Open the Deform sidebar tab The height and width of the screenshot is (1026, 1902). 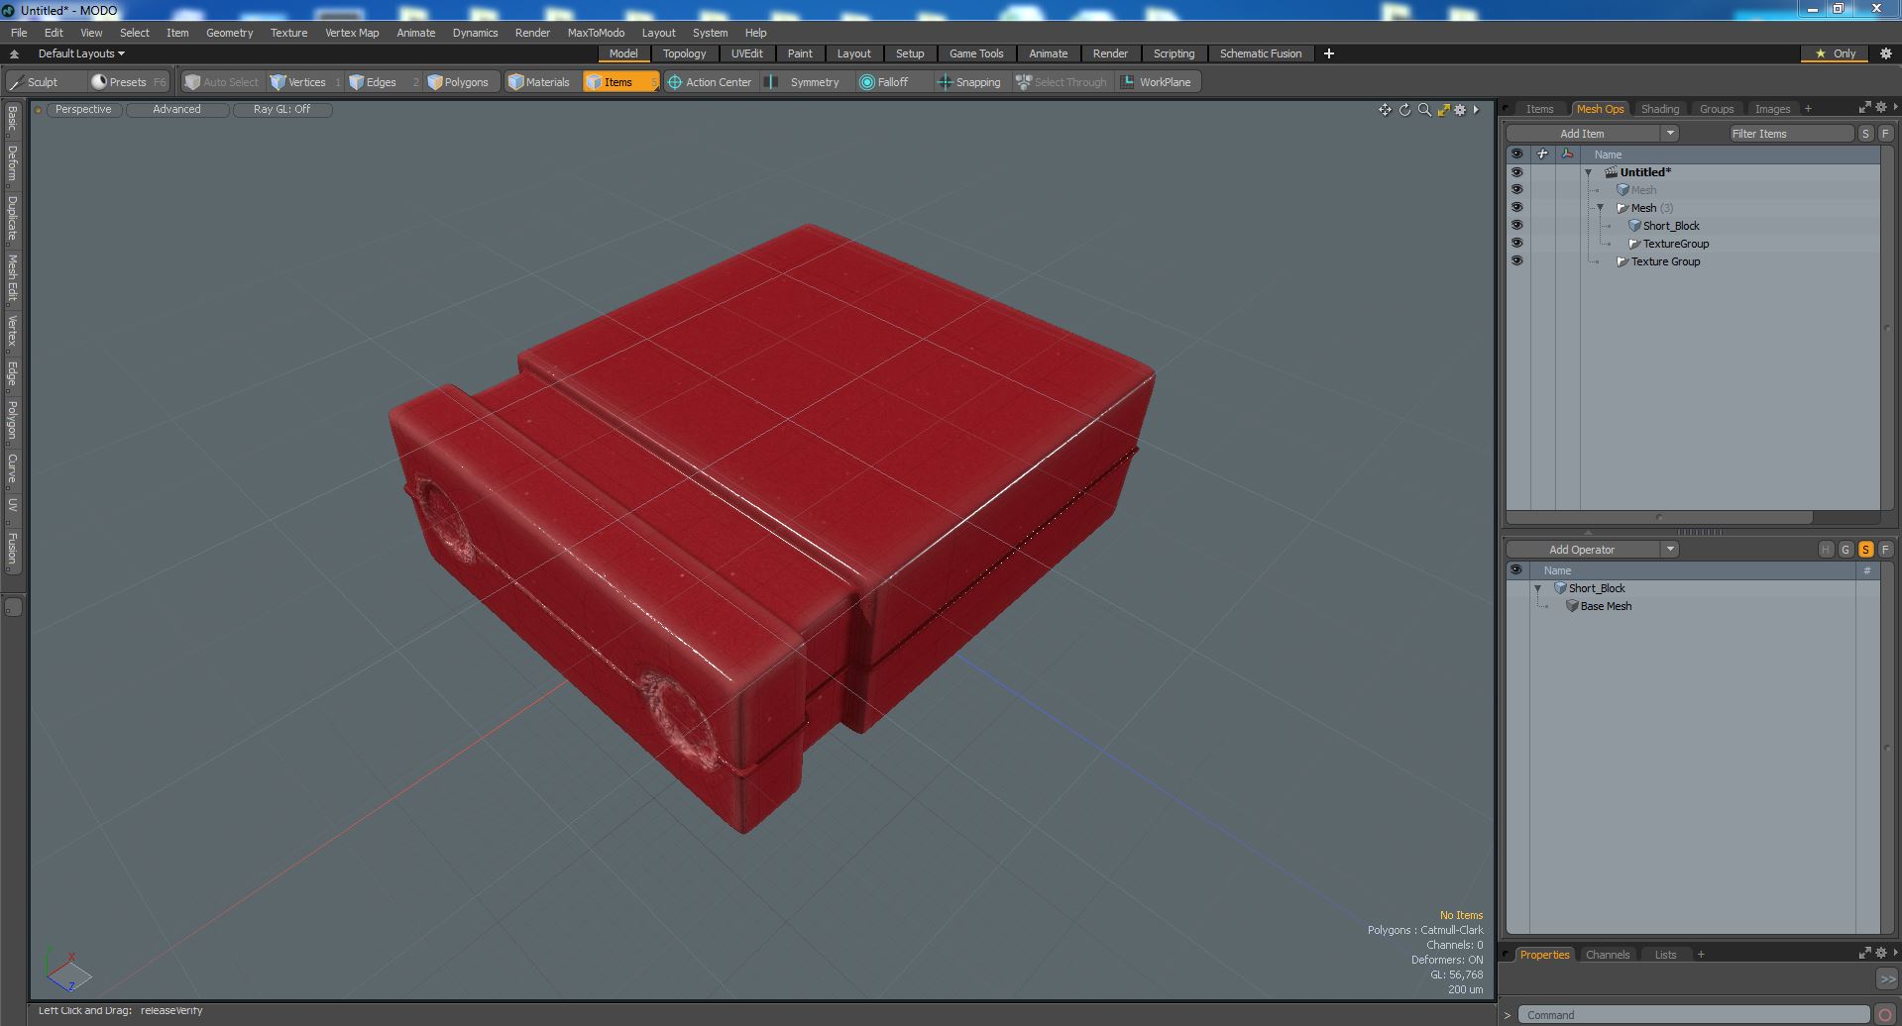point(12,163)
